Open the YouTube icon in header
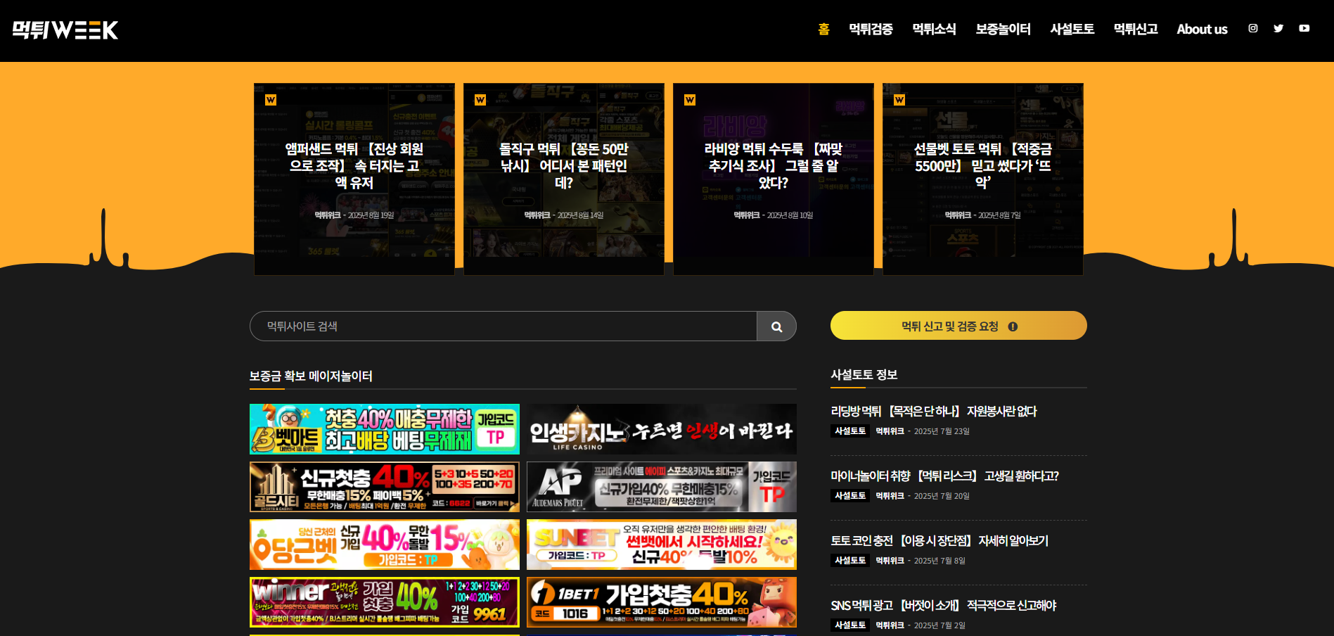1334x636 pixels. (1304, 29)
